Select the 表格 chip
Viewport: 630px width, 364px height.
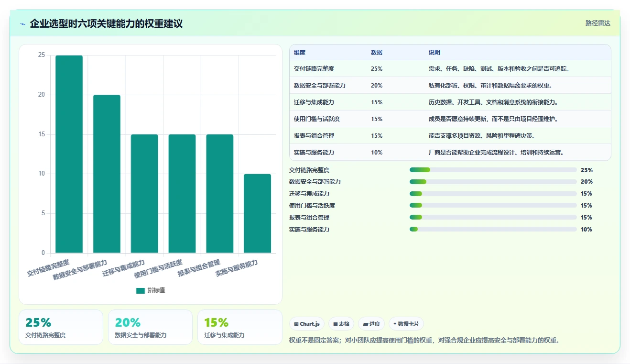click(x=341, y=324)
